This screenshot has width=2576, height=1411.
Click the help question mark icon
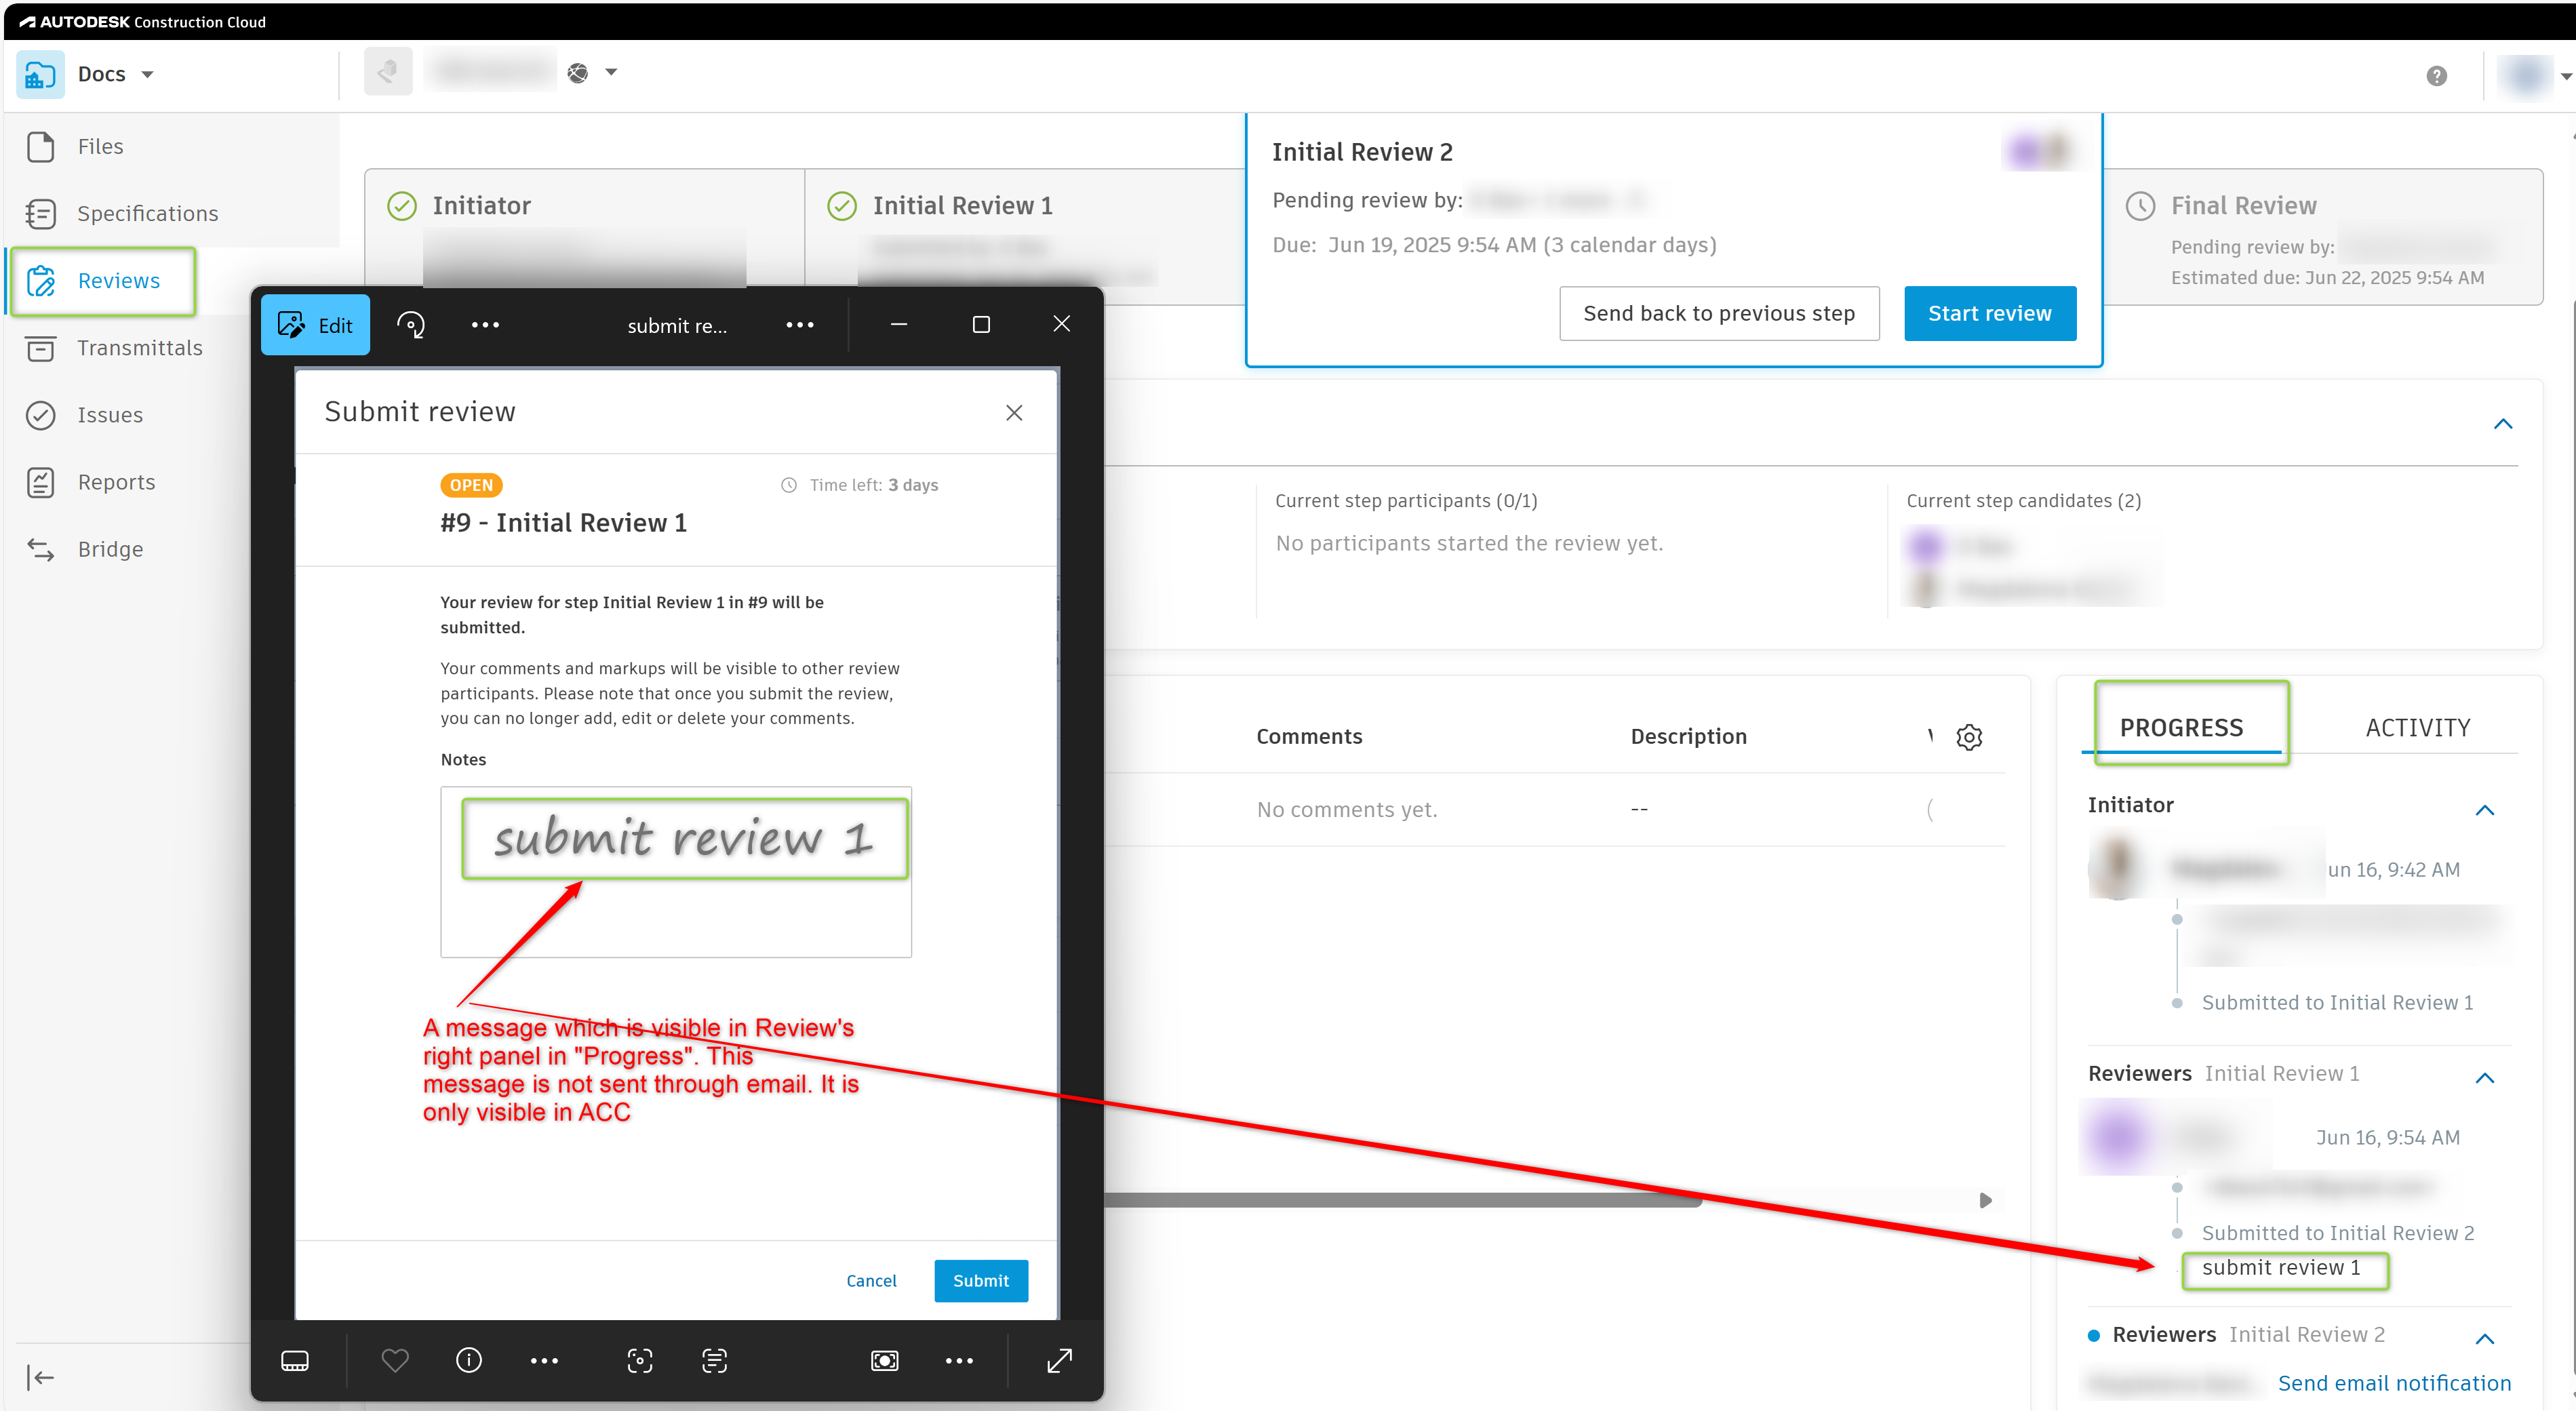tap(2436, 76)
